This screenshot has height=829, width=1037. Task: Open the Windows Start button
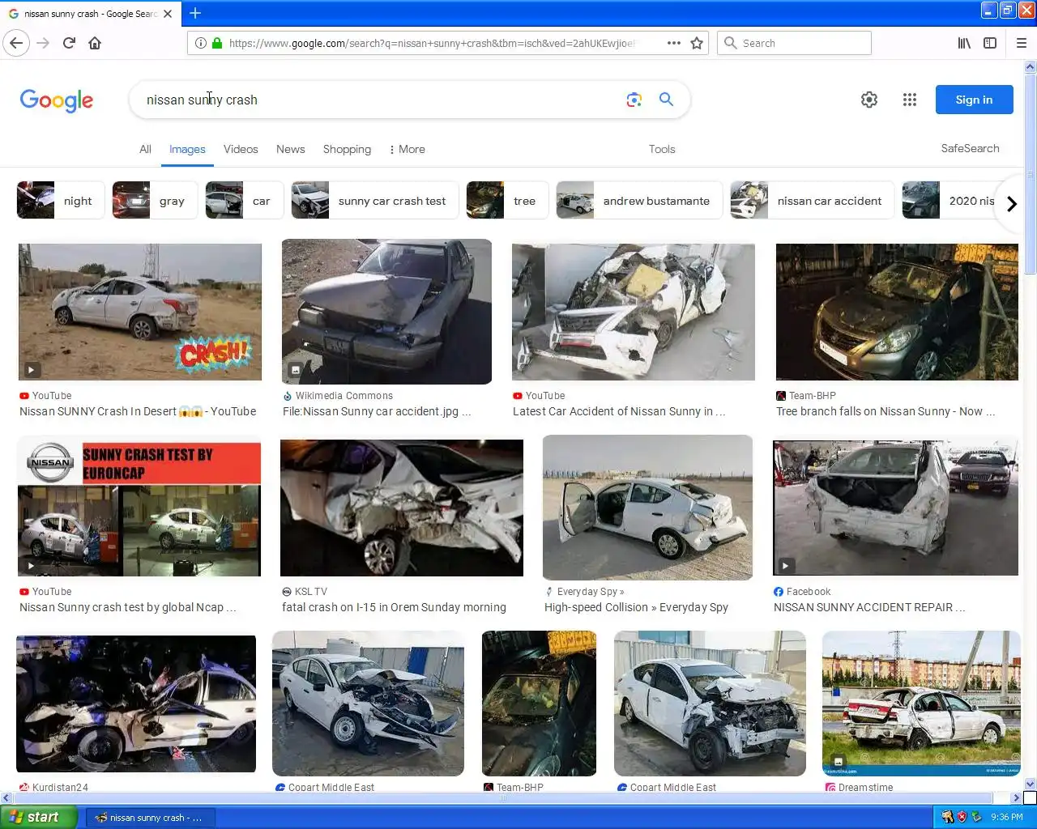[x=38, y=817]
